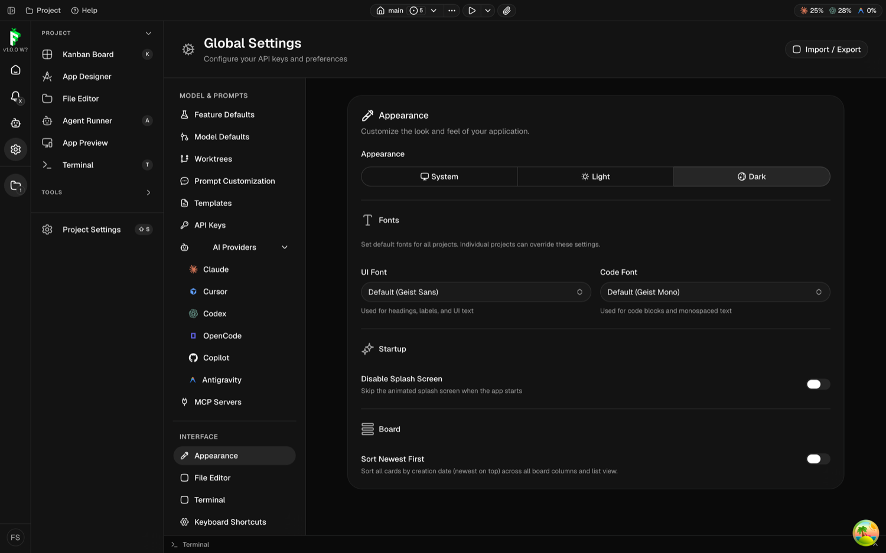The height and width of the screenshot is (553, 886).
Task: Open Model Defaults settings
Action: click(234, 137)
